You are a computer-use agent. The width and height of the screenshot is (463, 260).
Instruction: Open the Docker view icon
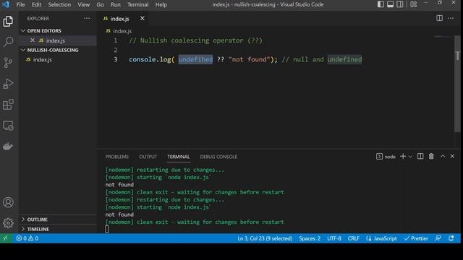pos(8,146)
